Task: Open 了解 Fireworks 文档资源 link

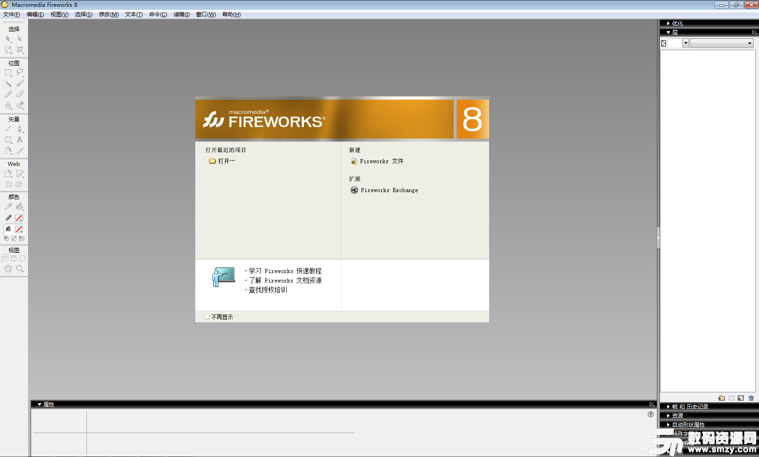Action: [x=285, y=280]
